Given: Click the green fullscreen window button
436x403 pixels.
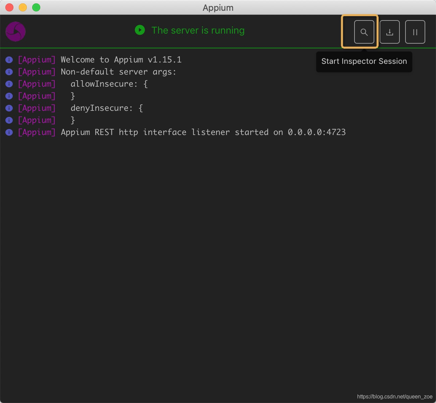Looking at the screenshot, I should [x=36, y=7].
